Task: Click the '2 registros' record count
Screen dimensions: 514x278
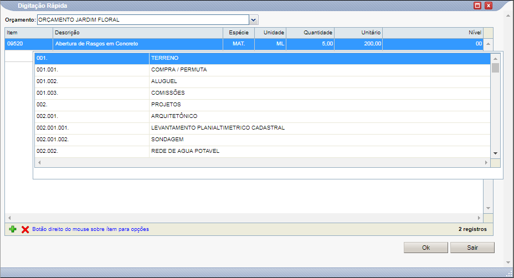Action: [x=472, y=229]
